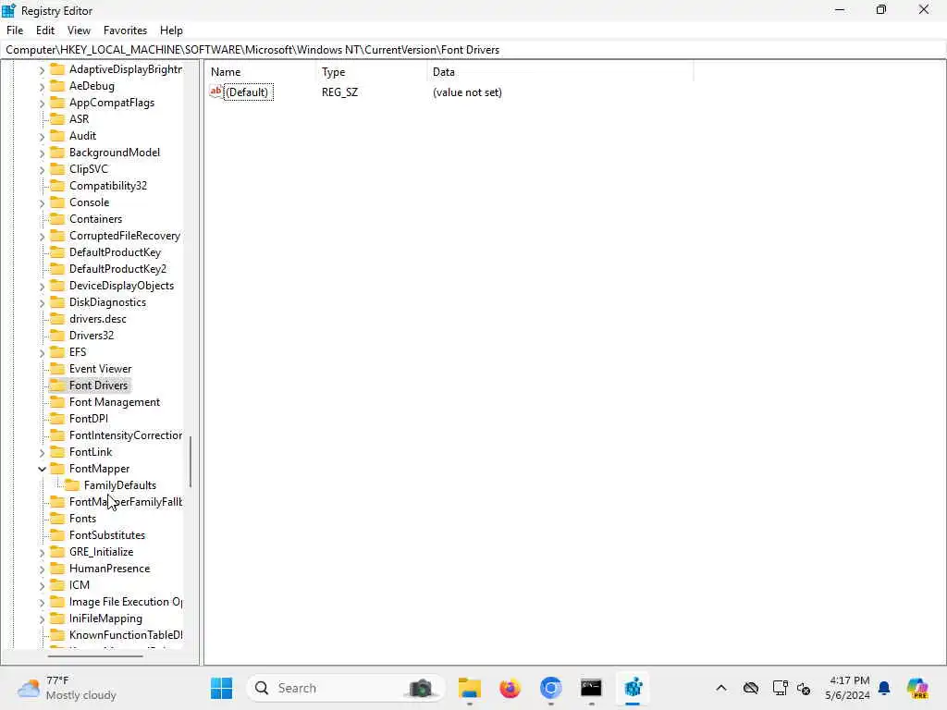Sort values by the Type column header
Screen dimensions: 947x710
372,72
